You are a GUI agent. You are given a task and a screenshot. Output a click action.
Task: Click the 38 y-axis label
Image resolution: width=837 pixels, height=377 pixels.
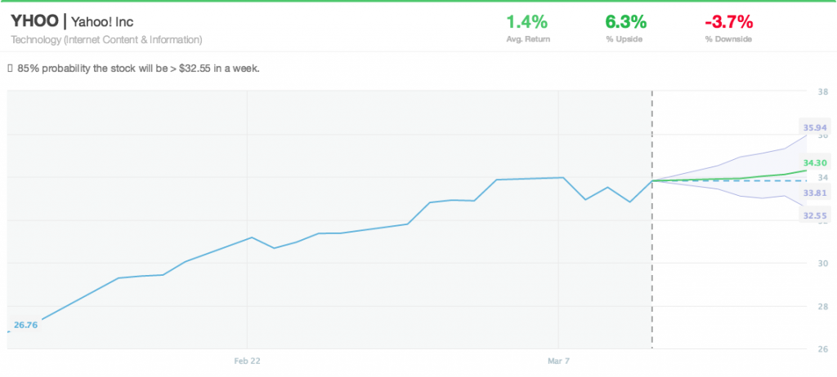pos(822,91)
